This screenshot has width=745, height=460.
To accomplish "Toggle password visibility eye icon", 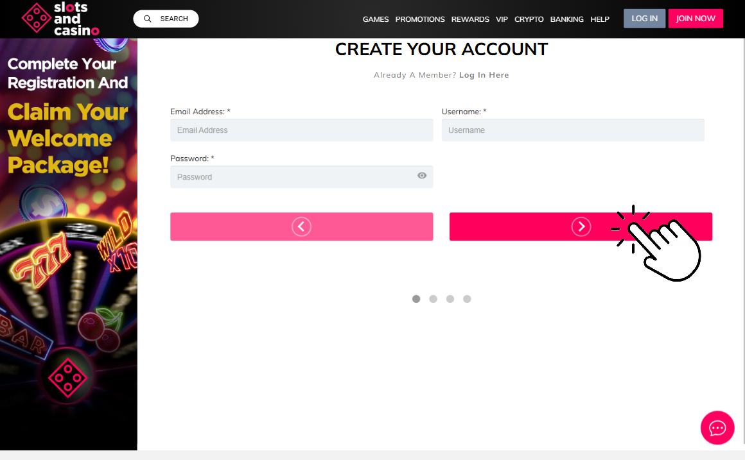I will [x=422, y=176].
